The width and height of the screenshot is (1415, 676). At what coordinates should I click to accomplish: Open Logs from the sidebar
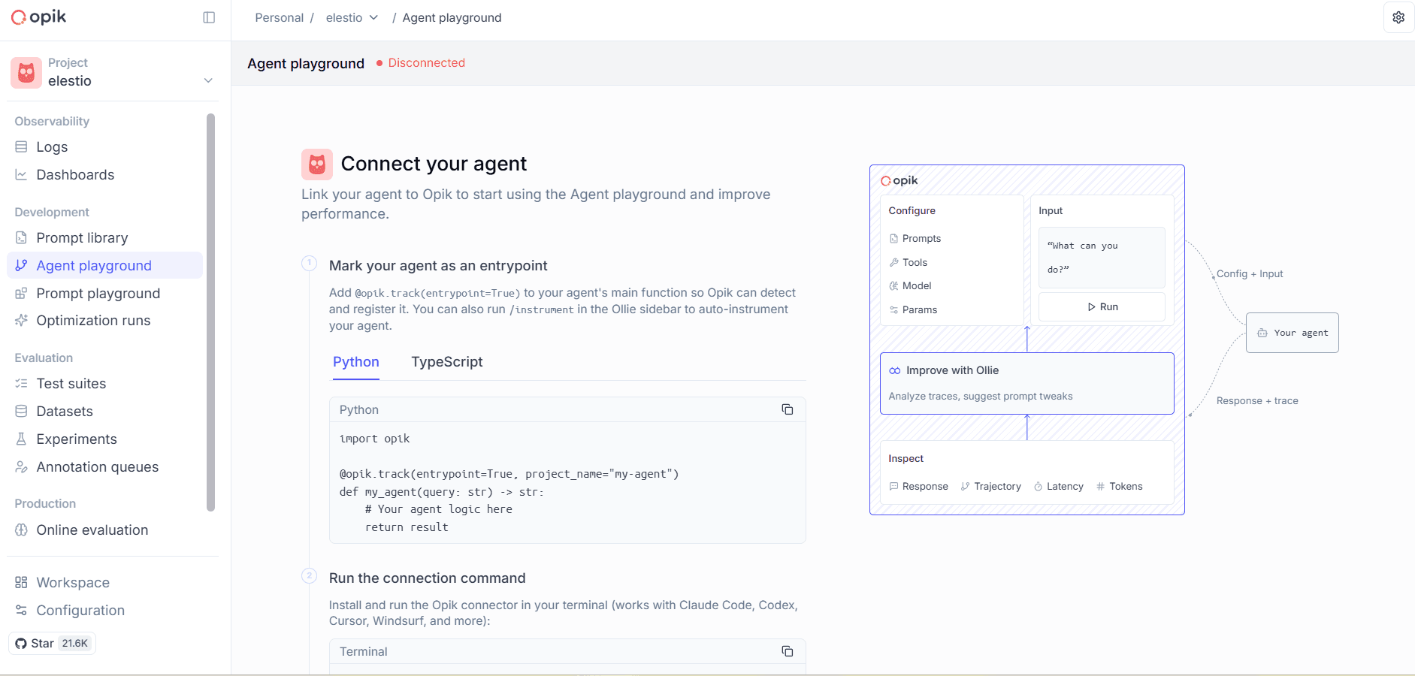click(105, 147)
